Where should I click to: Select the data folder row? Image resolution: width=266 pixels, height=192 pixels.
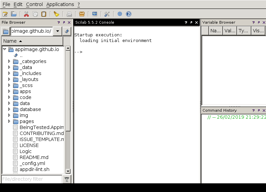coord(25,103)
